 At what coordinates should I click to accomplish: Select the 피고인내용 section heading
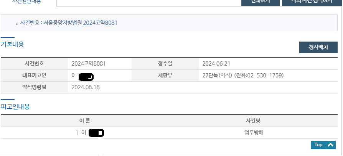click(15, 106)
